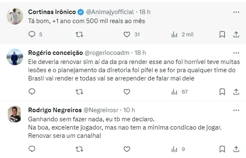Retweet Cortinas Irônico's post
Screen dimensions: 246x158
(79, 34)
